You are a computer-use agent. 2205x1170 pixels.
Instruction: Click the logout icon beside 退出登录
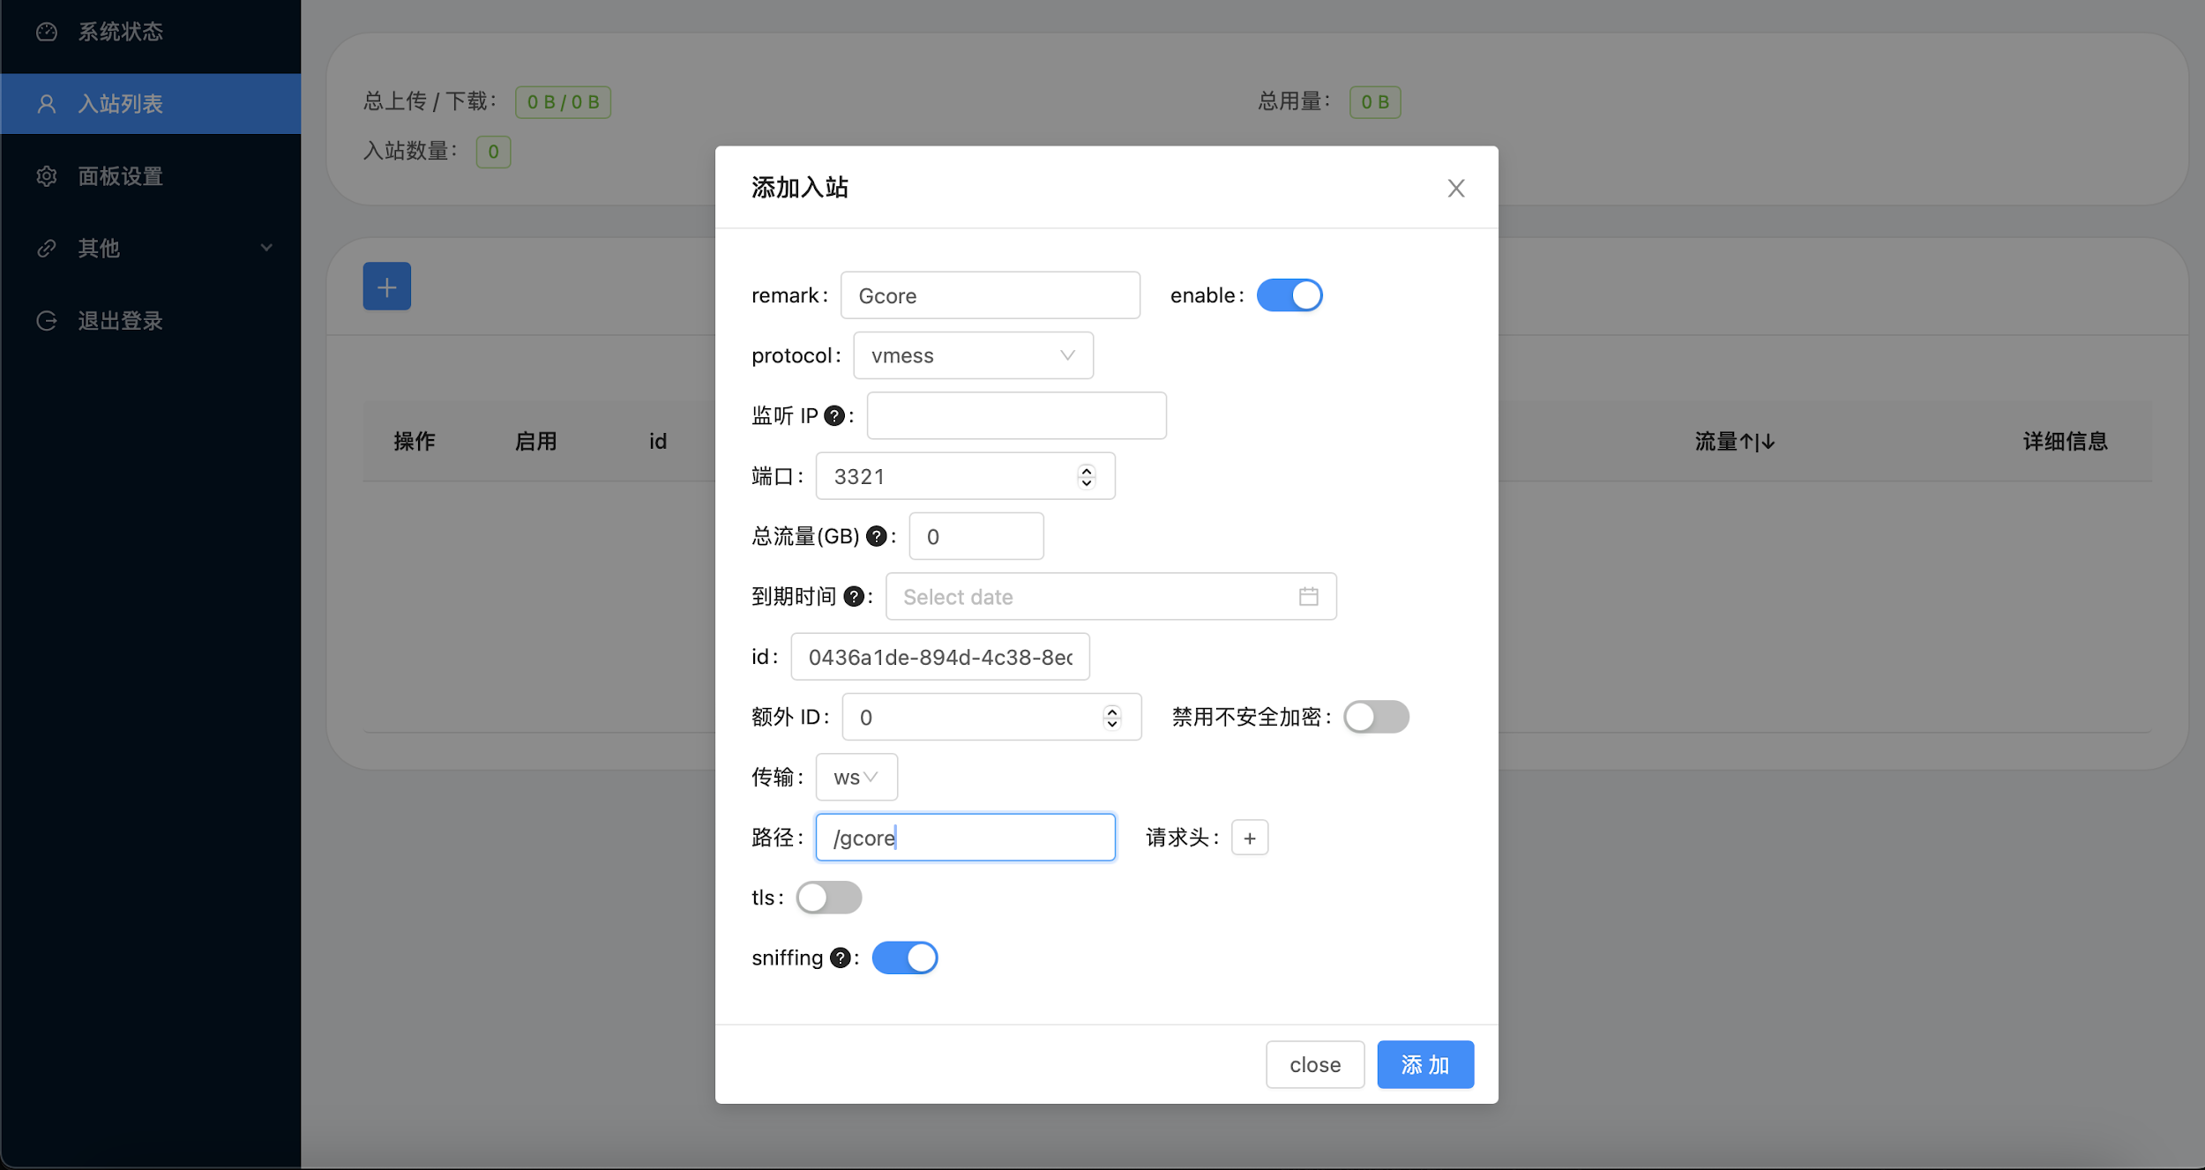[x=47, y=321]
